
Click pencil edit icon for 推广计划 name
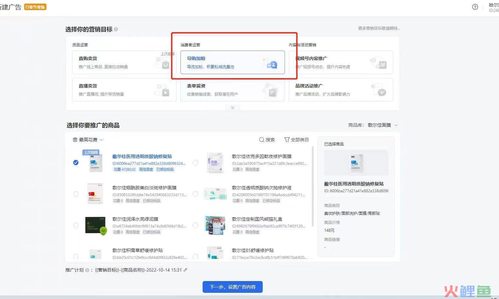185,270
